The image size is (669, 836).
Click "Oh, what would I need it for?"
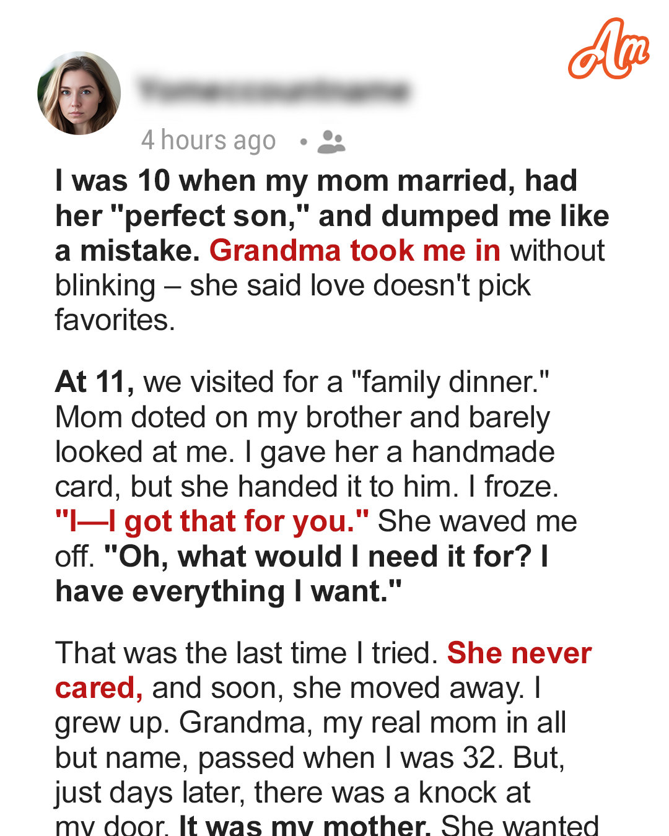coord(319,557)
